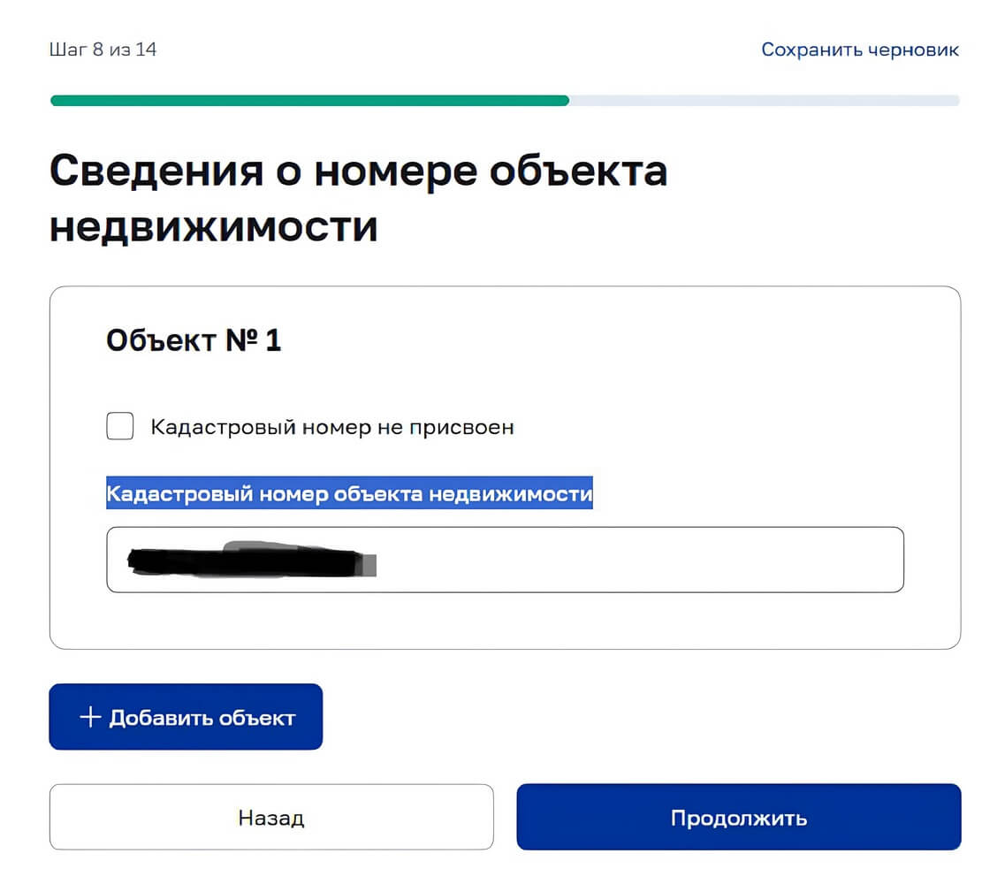1005x884 pixels.
Task: Select the highlighted cadastral number field label
Action: click(350, 493)
